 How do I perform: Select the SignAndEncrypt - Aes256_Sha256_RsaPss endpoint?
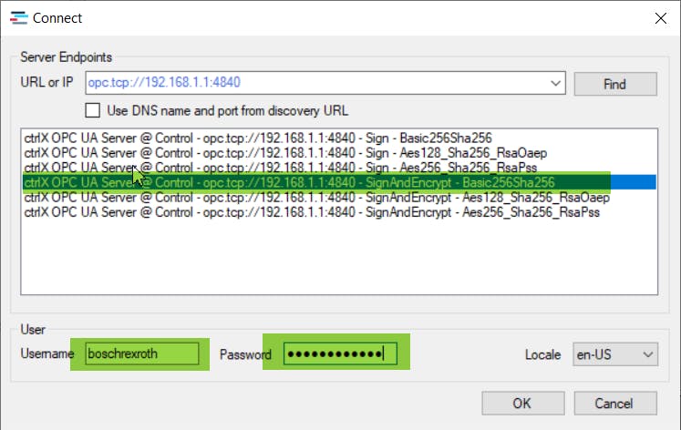(x=339, y=212)
